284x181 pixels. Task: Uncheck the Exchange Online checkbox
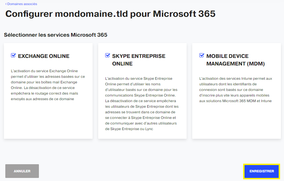13,55
